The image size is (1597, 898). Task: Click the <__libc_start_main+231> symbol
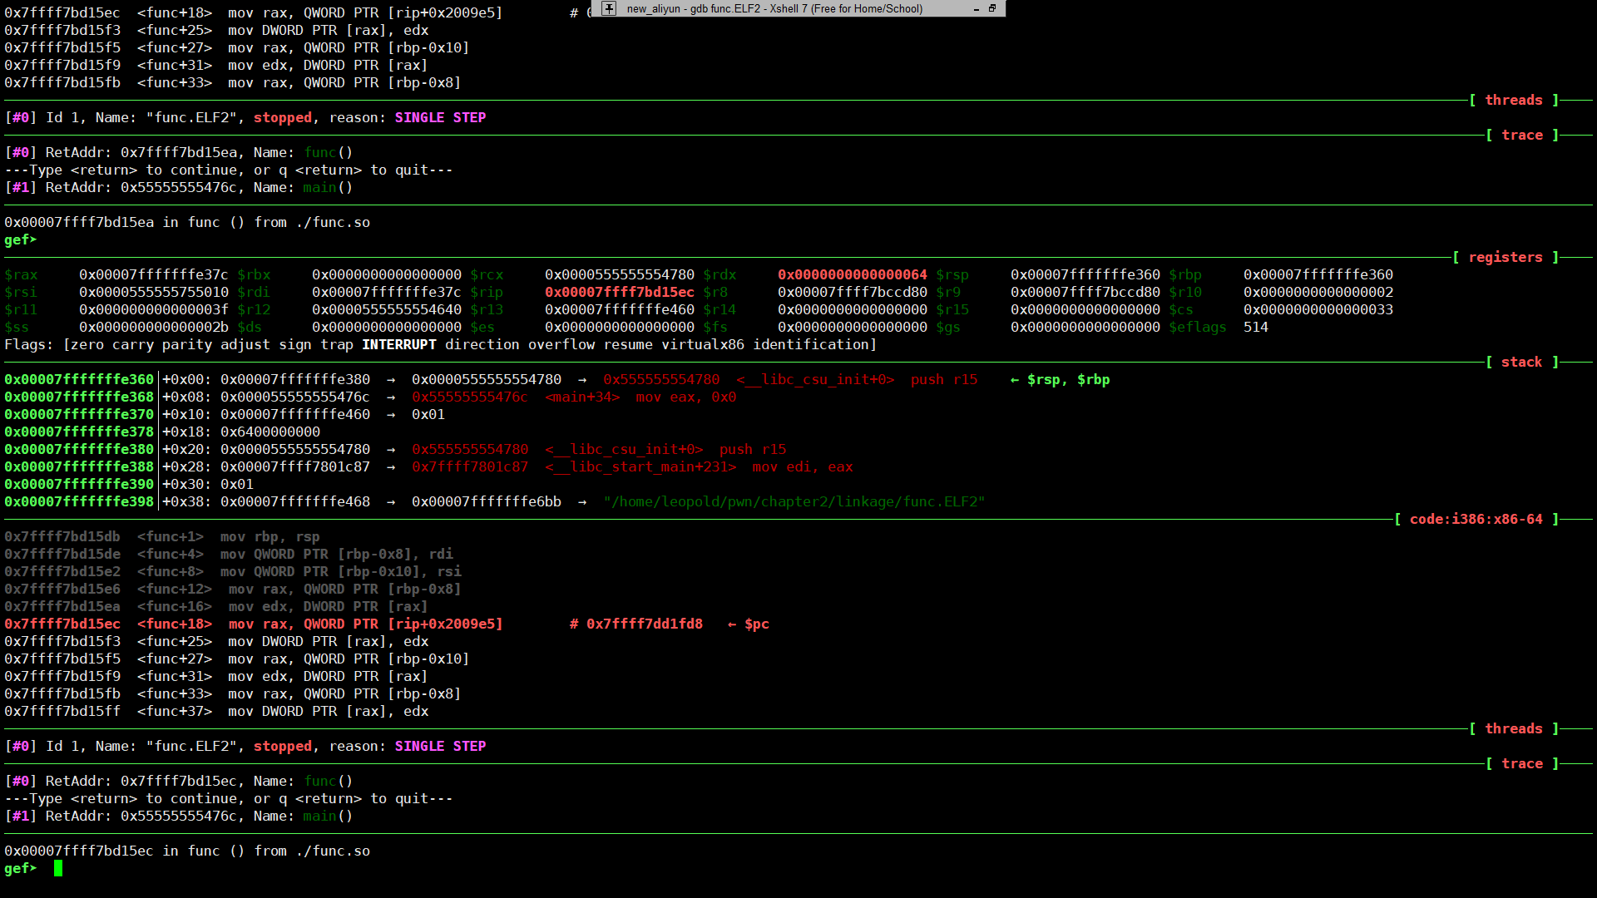coord(640,466)
